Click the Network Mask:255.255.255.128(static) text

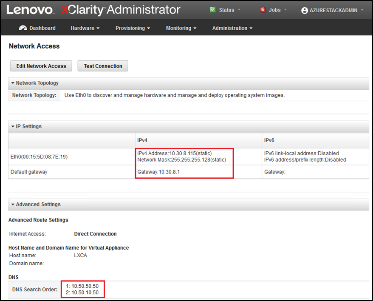point(181,160)
